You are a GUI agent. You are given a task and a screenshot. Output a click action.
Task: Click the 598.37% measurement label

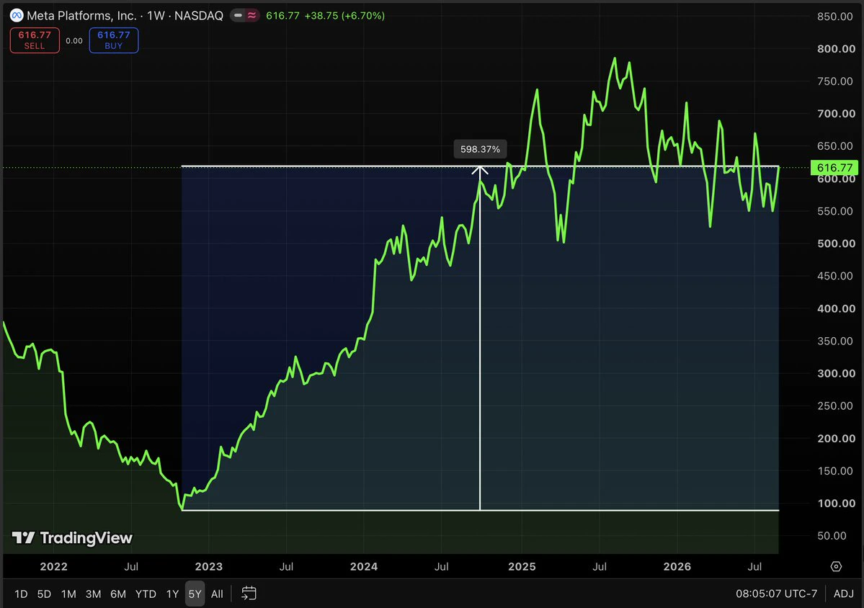pos(480,149)
